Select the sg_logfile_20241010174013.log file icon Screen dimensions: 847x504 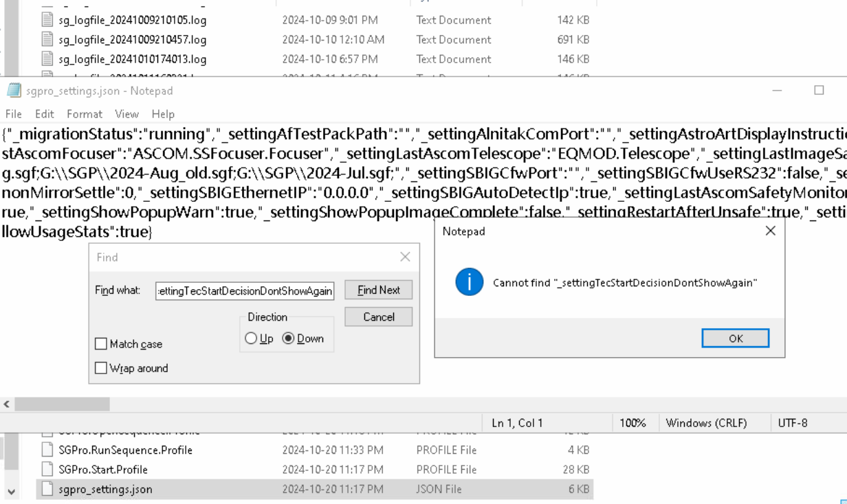47,58
